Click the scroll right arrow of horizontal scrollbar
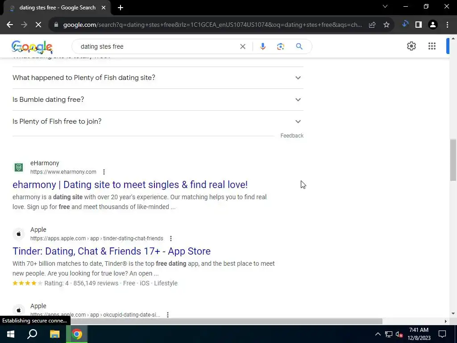 click(445, 321)
